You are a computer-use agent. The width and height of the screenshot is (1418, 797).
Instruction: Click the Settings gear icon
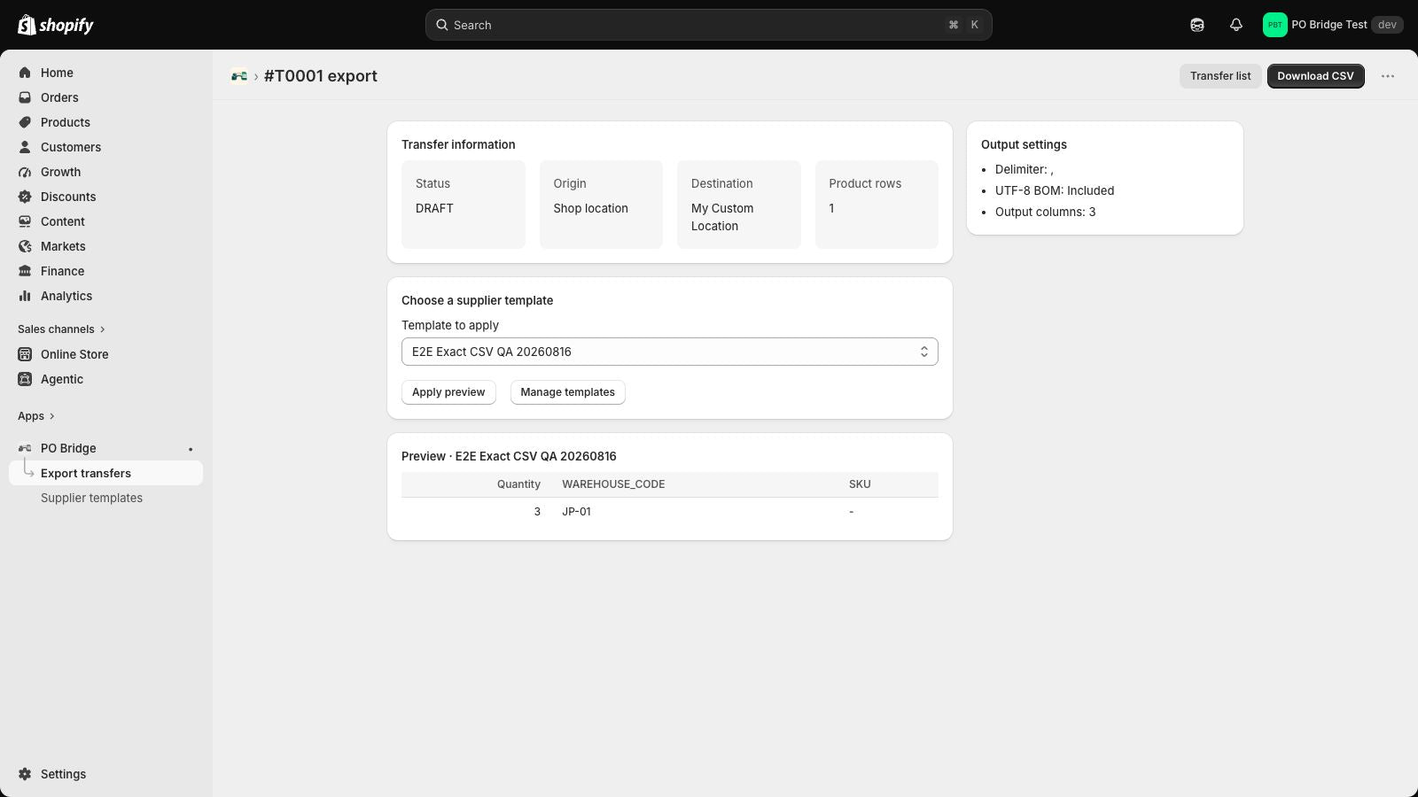[25, 774]
